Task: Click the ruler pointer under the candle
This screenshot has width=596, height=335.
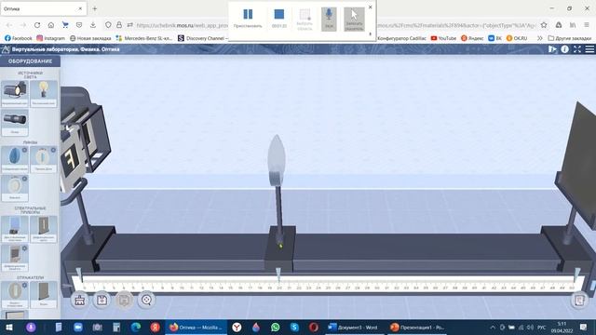Action: click(278, 275)
